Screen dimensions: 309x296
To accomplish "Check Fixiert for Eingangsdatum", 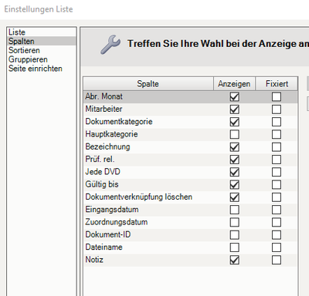I will point(277,210).
